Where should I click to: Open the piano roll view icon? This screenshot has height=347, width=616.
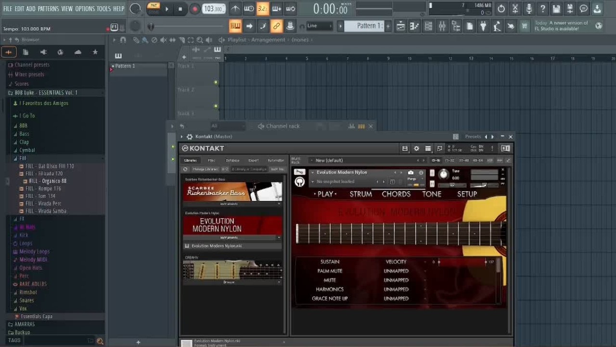tap(414, 26)
